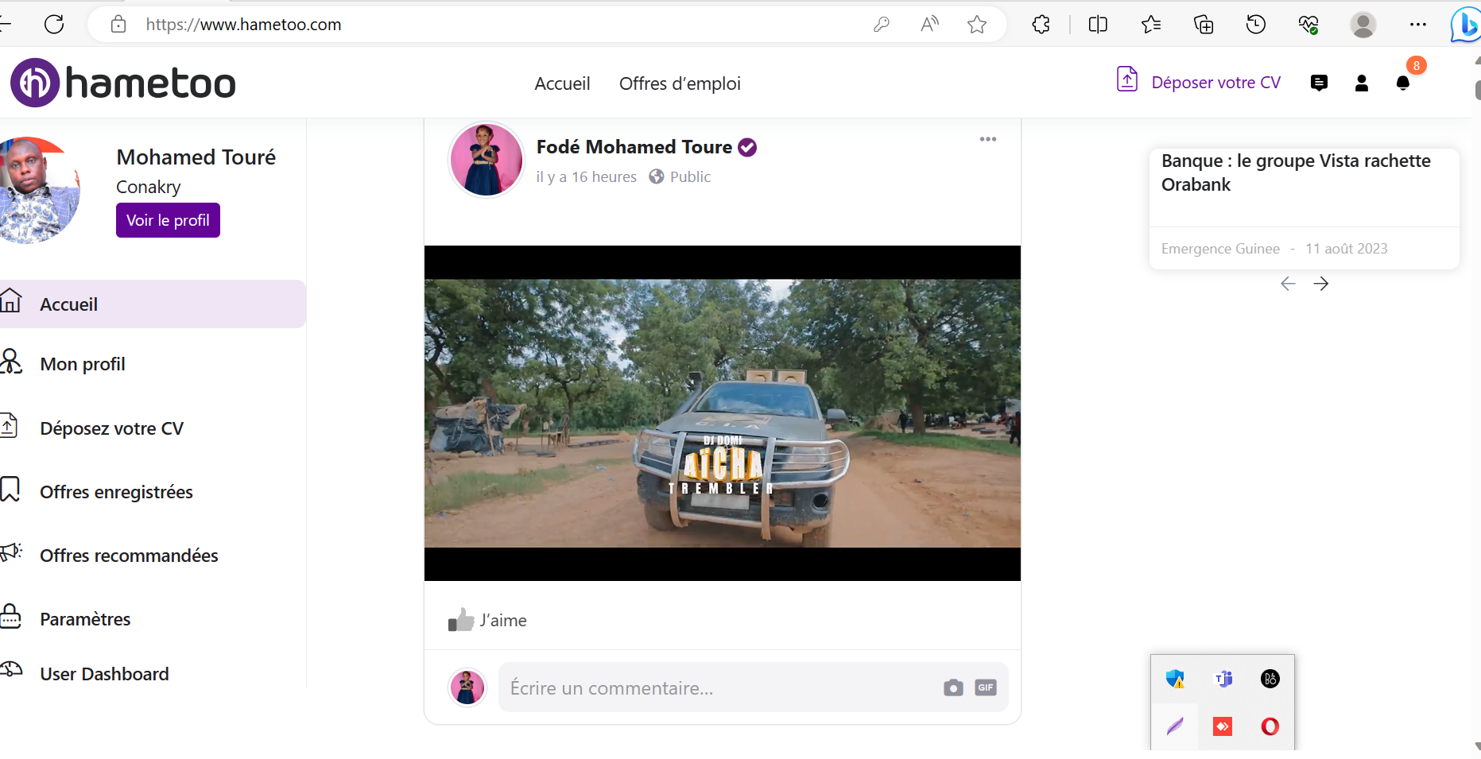
Task: Open Microsoft Teams tray icon
Action: coord(1223,679)
